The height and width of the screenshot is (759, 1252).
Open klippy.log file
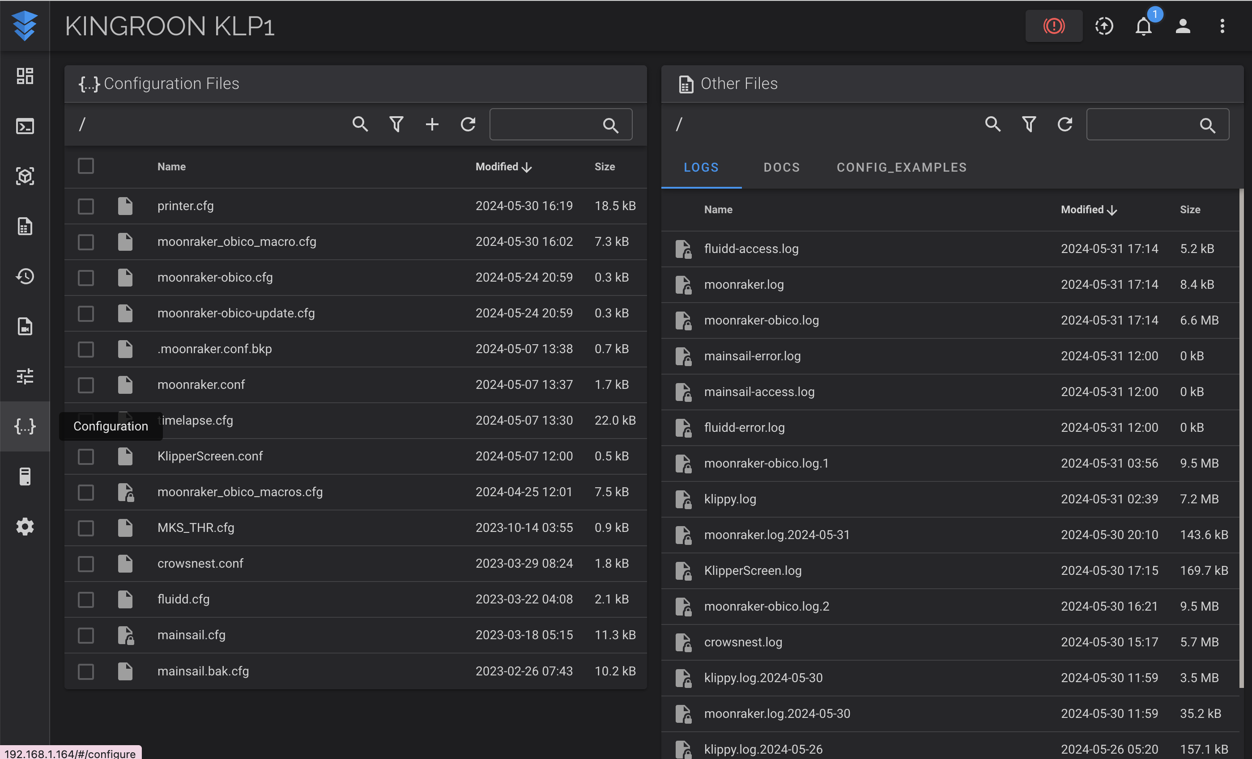[730, 499]
